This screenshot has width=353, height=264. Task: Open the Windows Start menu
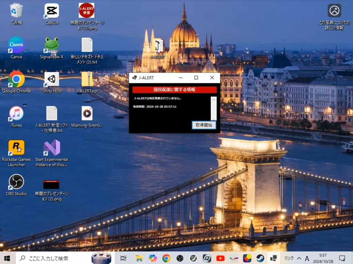tap(7, 258)
